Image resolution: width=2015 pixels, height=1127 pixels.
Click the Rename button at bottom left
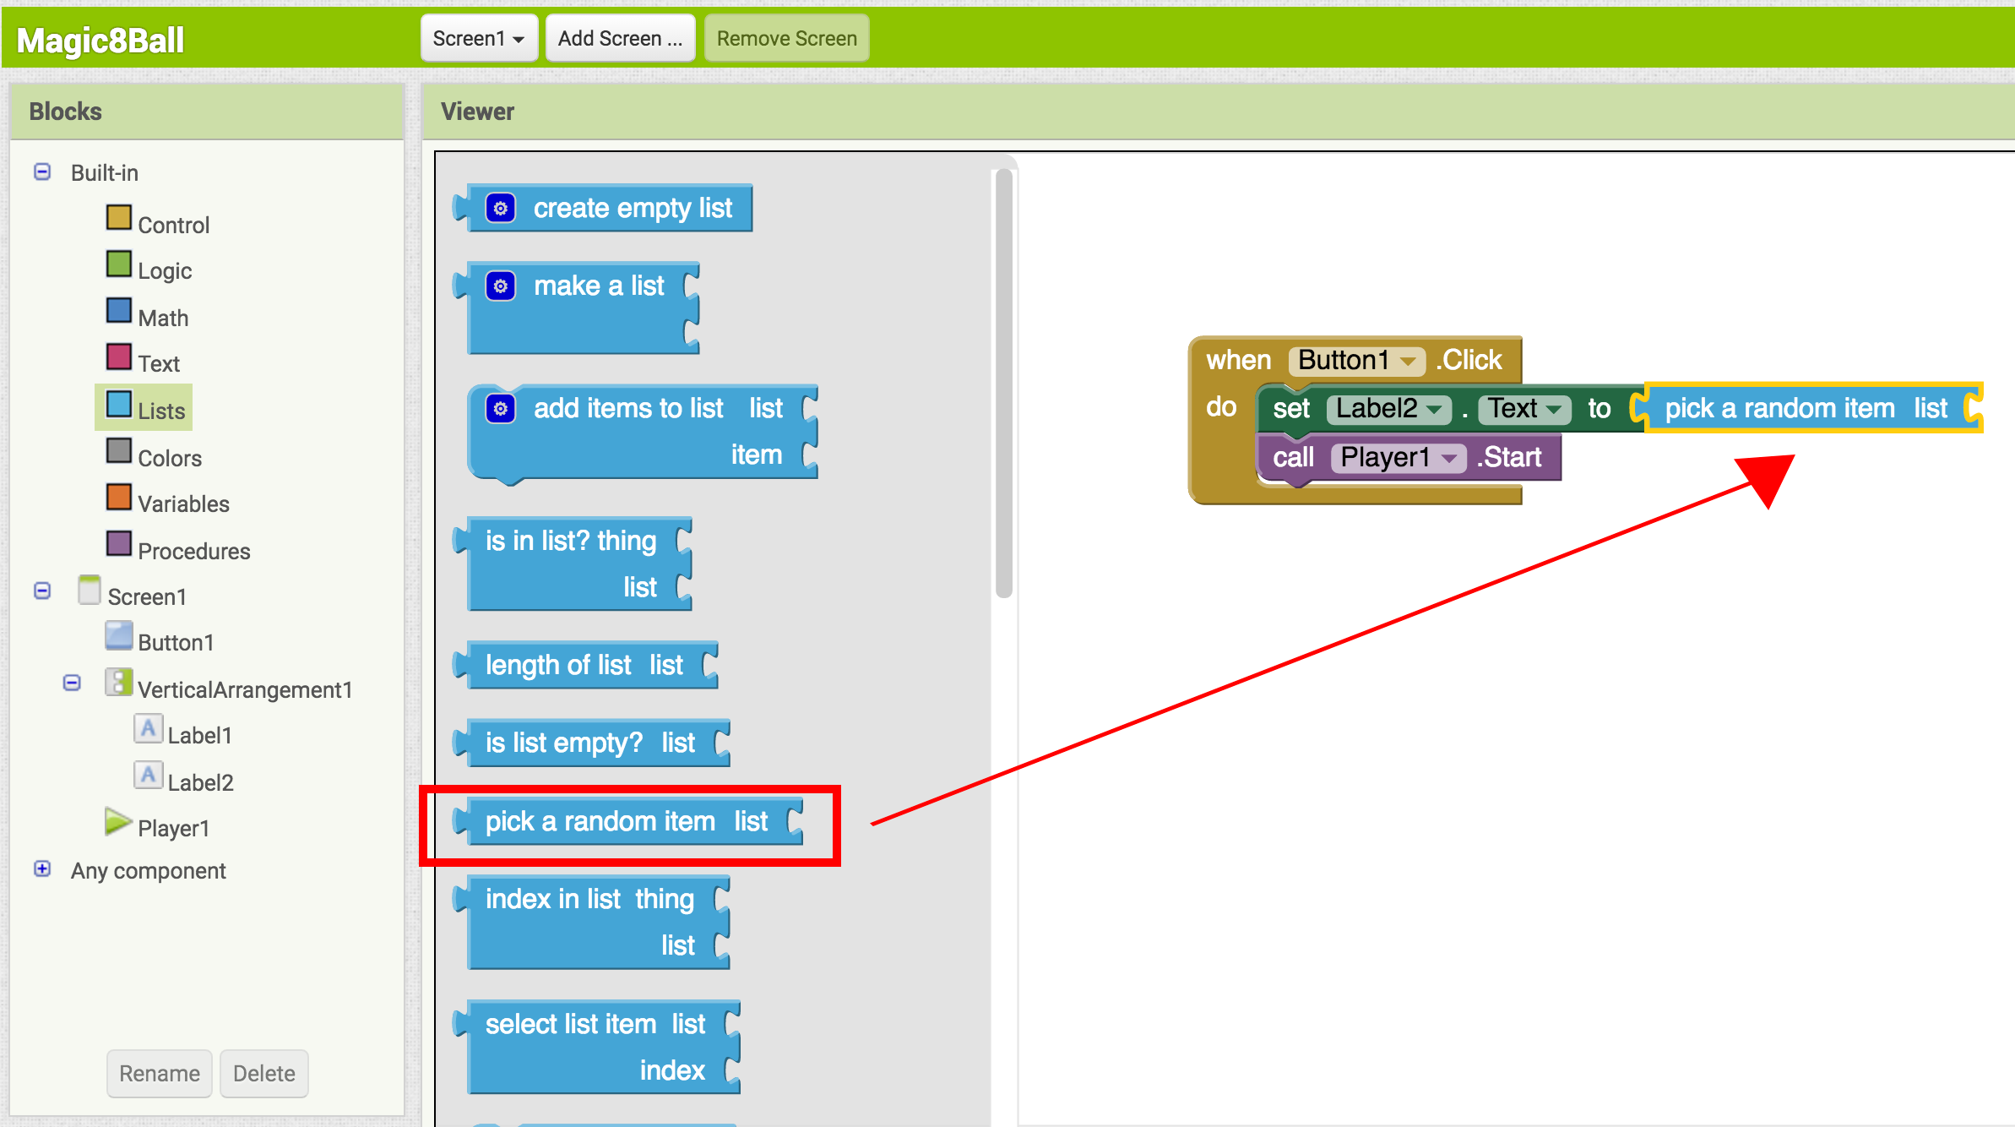[x=159, y=1073]
